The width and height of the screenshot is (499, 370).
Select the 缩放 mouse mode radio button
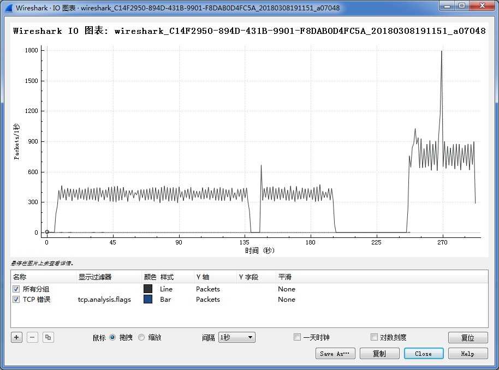point(141,337)
